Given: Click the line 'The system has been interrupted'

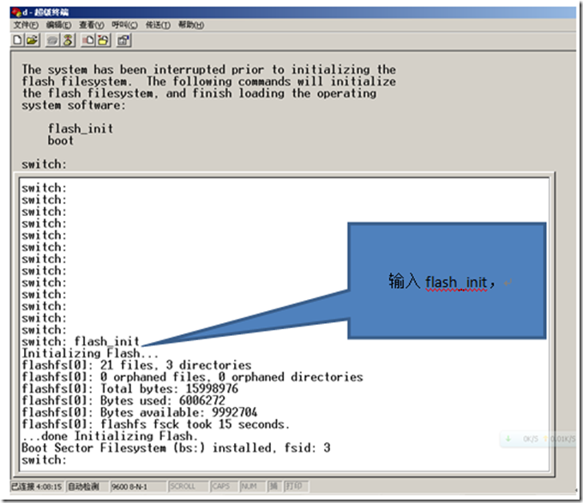Looking at the screenshot, I should pos(208,69).
